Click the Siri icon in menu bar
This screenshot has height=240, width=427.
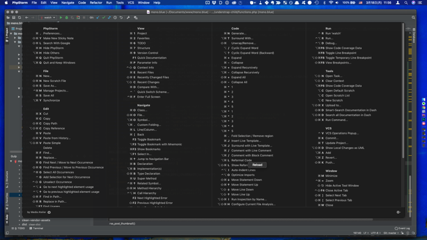coord(414,2)
